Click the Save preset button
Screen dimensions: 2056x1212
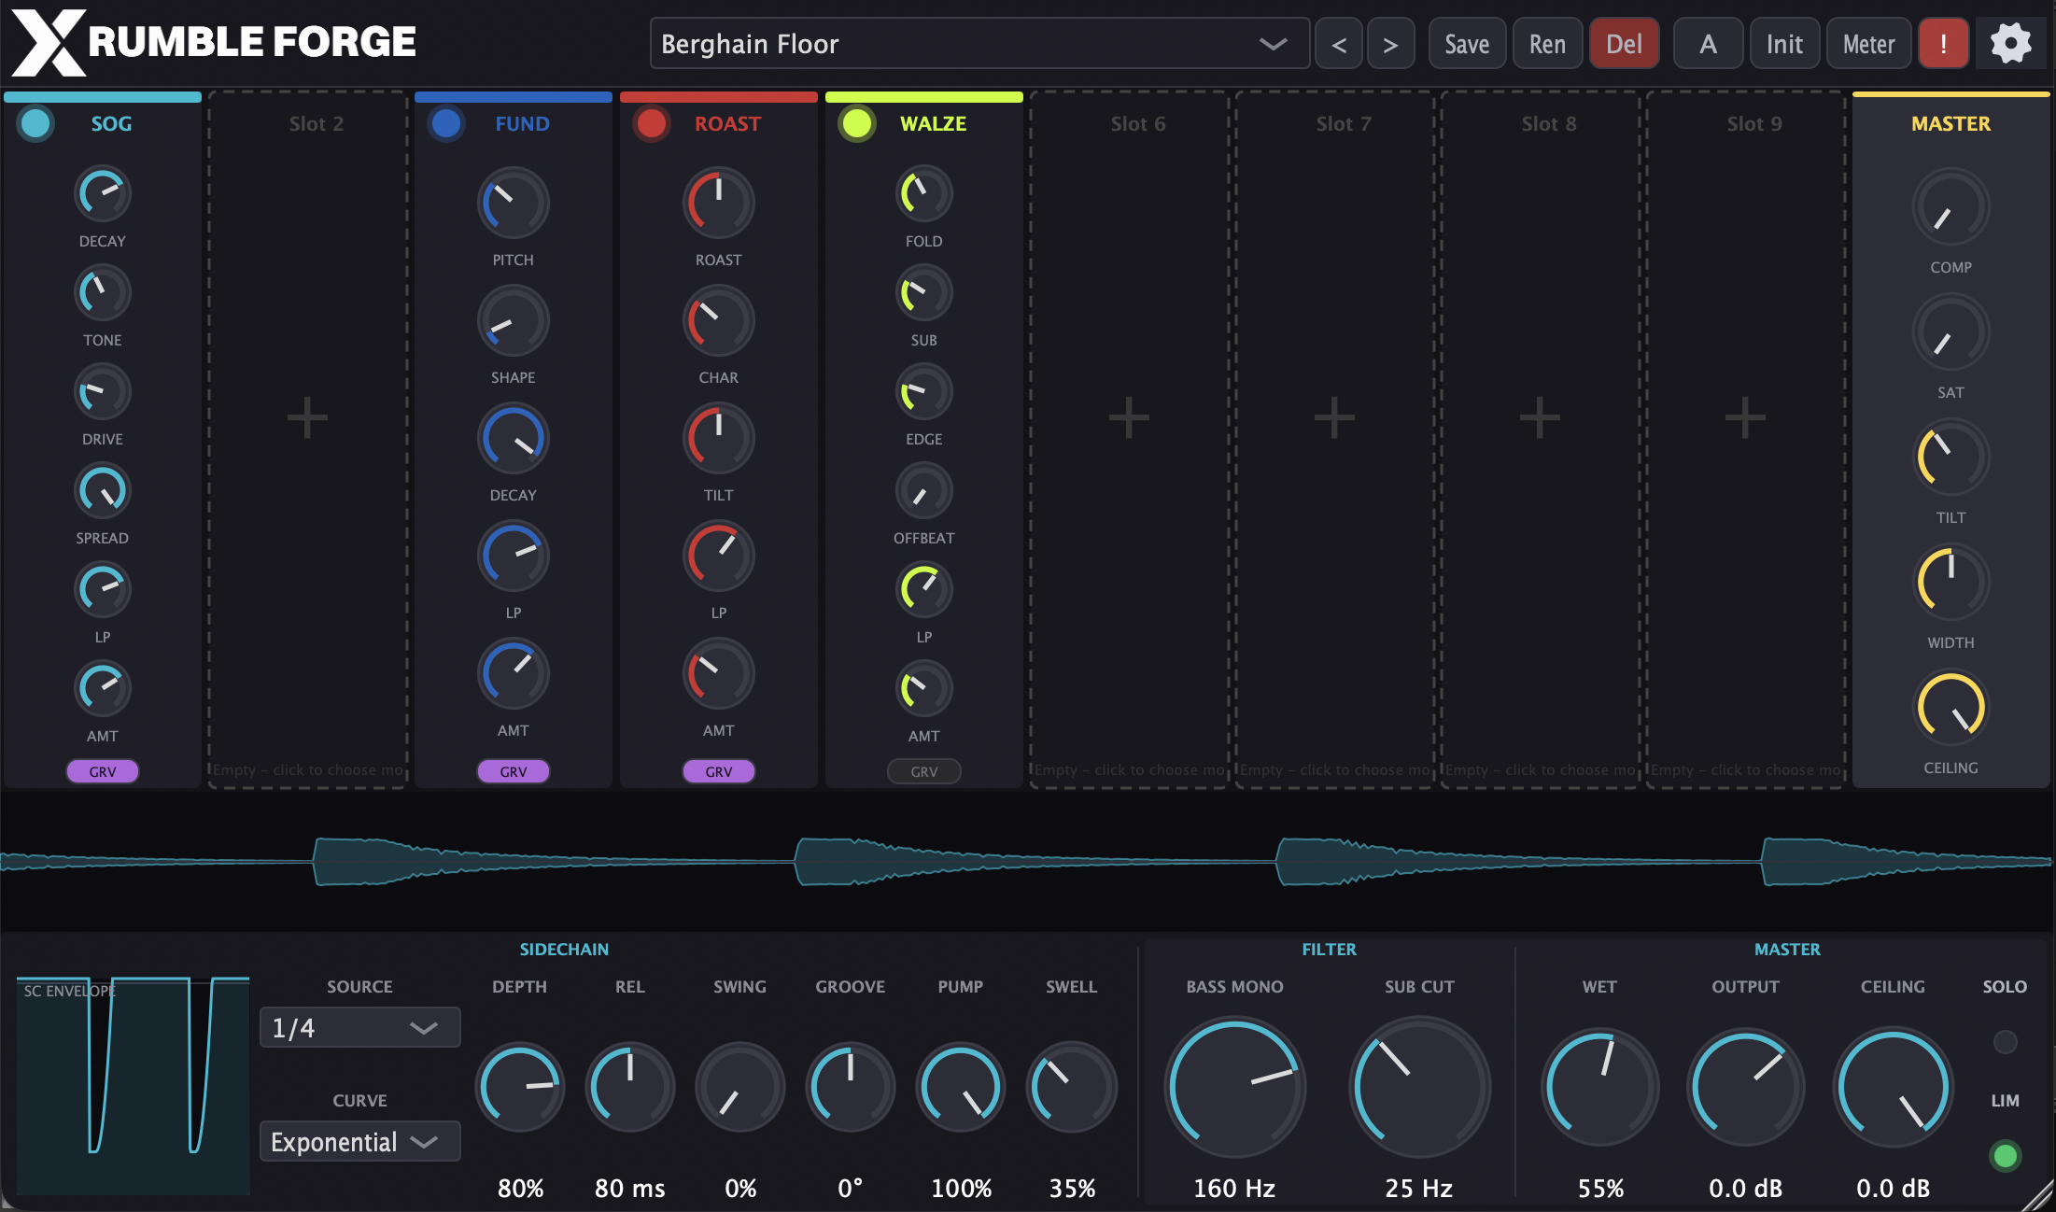(1467, 44)
